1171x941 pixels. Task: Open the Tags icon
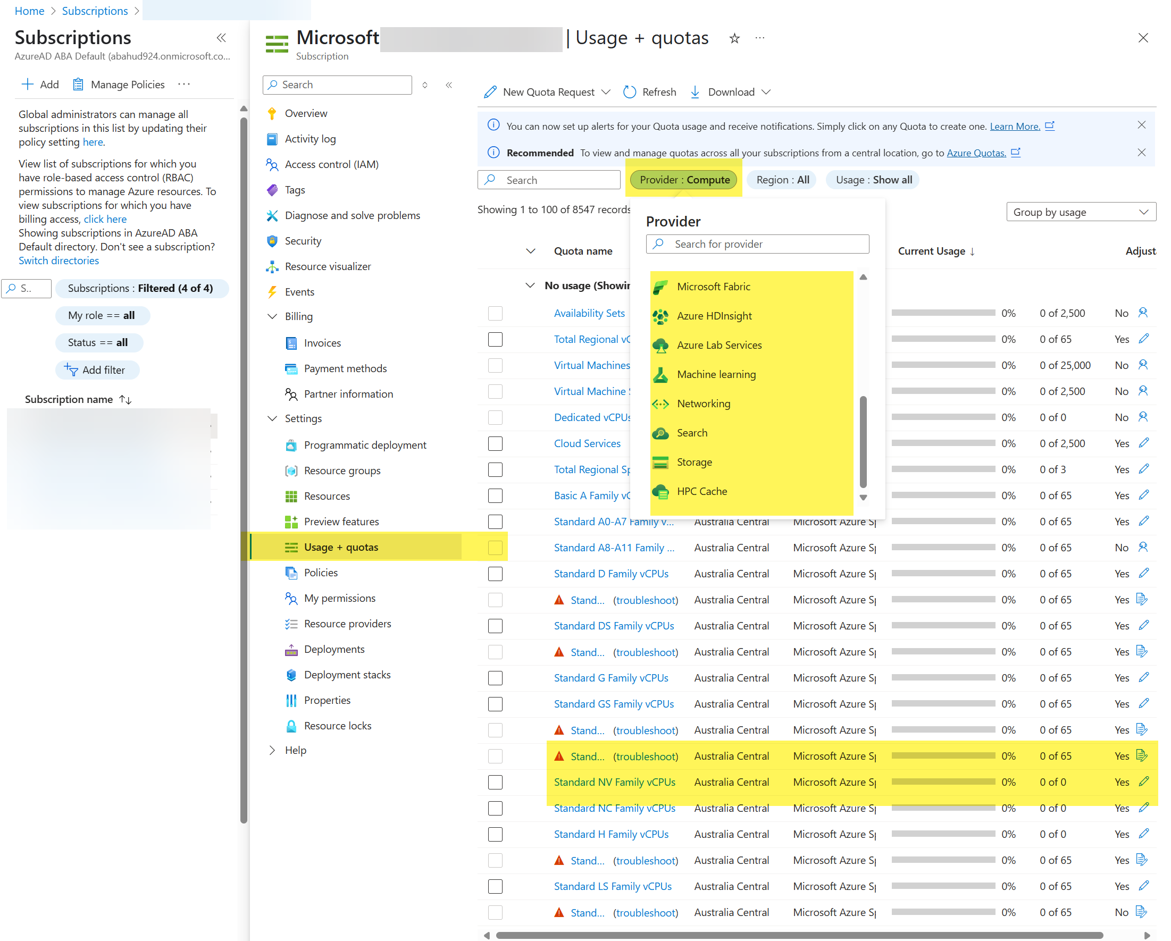pos(272,190)
